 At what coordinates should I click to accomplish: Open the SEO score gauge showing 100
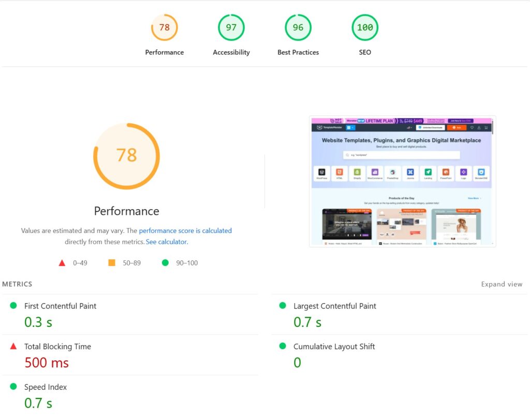point(365,27)
